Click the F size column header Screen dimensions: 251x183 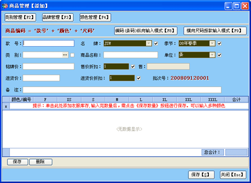[x=45, y=100]
